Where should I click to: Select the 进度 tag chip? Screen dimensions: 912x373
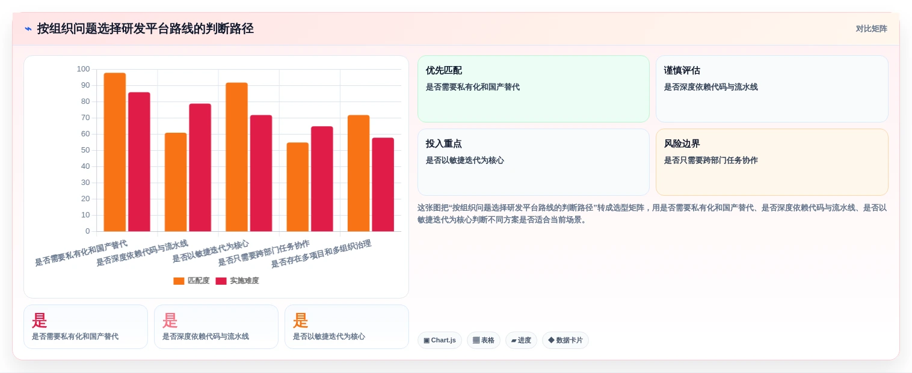521,341
